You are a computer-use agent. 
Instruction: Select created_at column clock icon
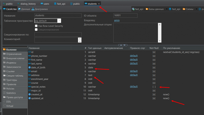(30, 94)
